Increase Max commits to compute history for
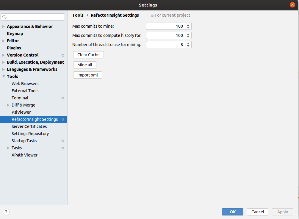 click(188, 34)
